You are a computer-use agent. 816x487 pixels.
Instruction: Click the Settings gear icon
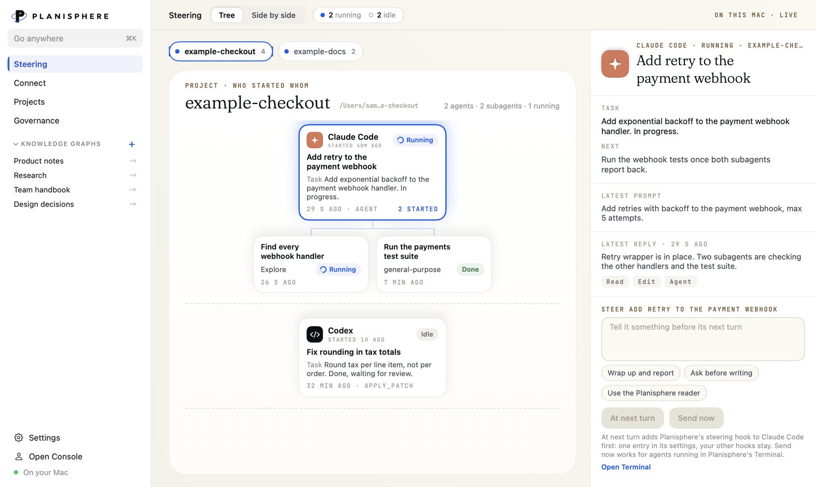[x=19, y=438]
